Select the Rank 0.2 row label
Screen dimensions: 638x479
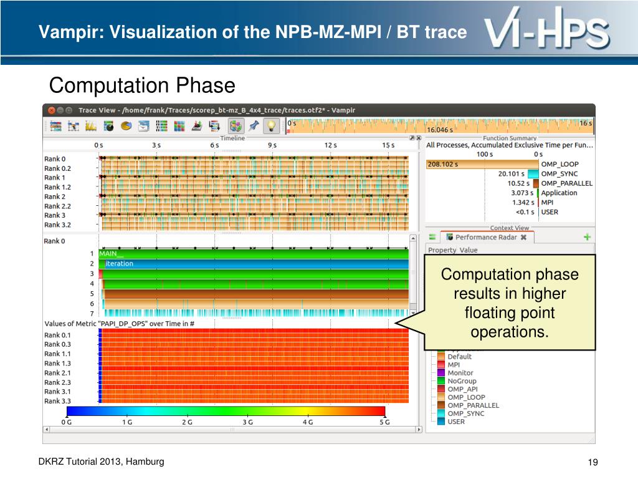pos(57,168)
